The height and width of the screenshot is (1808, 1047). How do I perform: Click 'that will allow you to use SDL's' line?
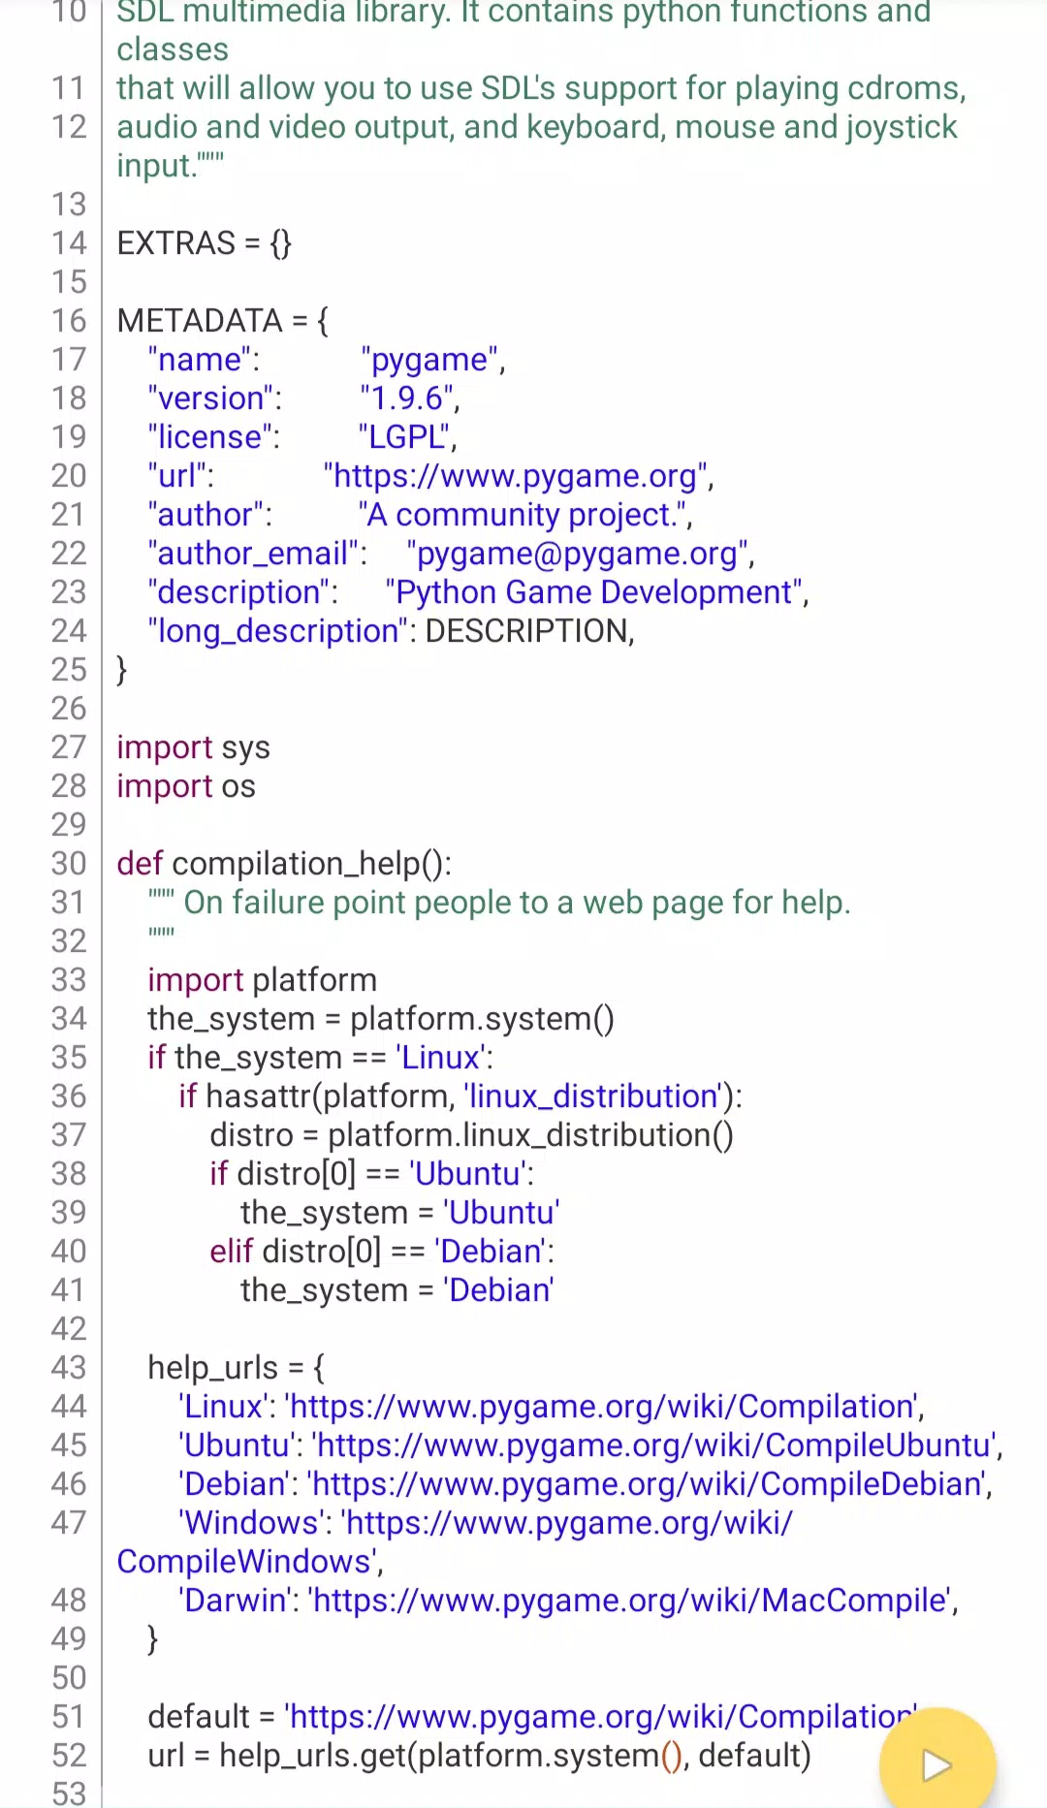[x=542, y=88]
